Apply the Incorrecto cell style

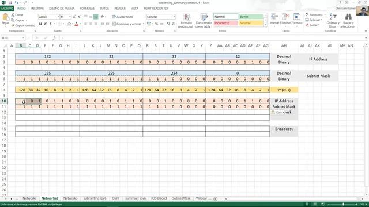pos(225,23)
